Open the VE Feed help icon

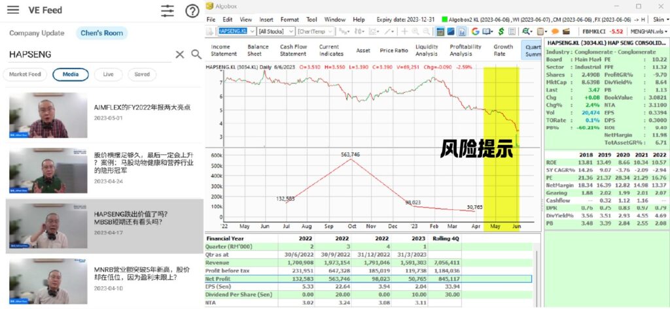pyautogui.click(x=192, y=10)
